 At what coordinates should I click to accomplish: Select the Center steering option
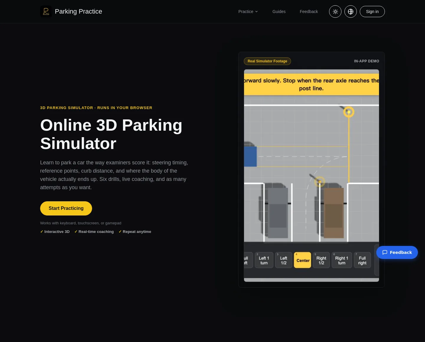tap(303, 260)
